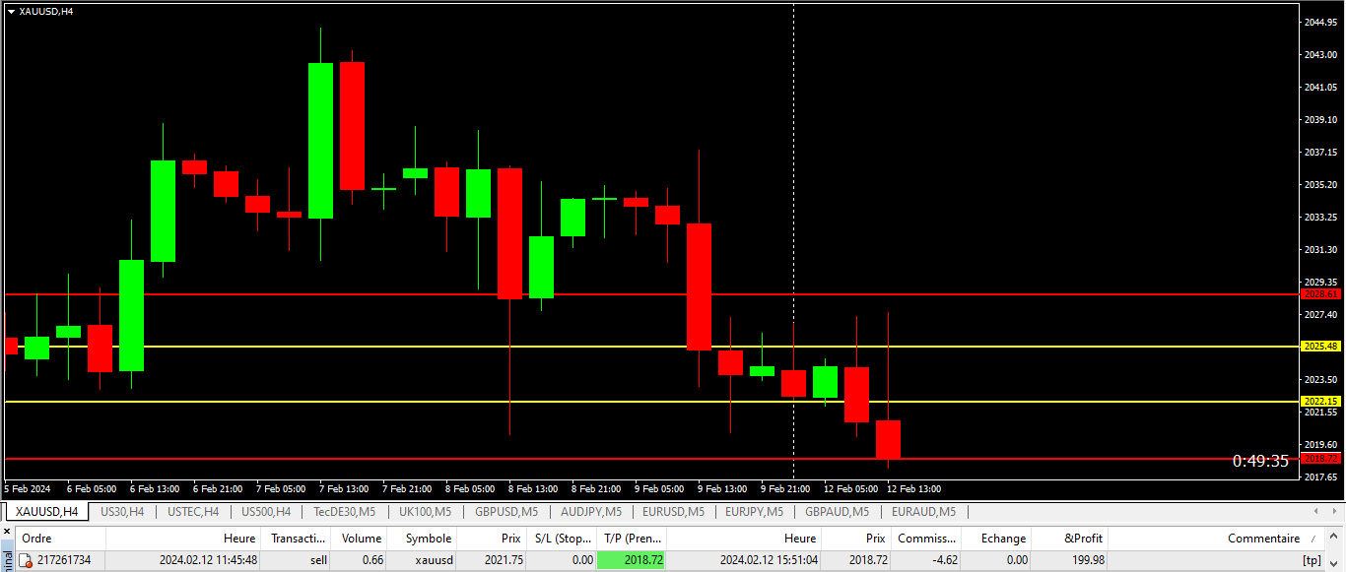Close the terminal panel with the X icon
Viewport: 1346px width, 572px height.
[x=7, y=532]
